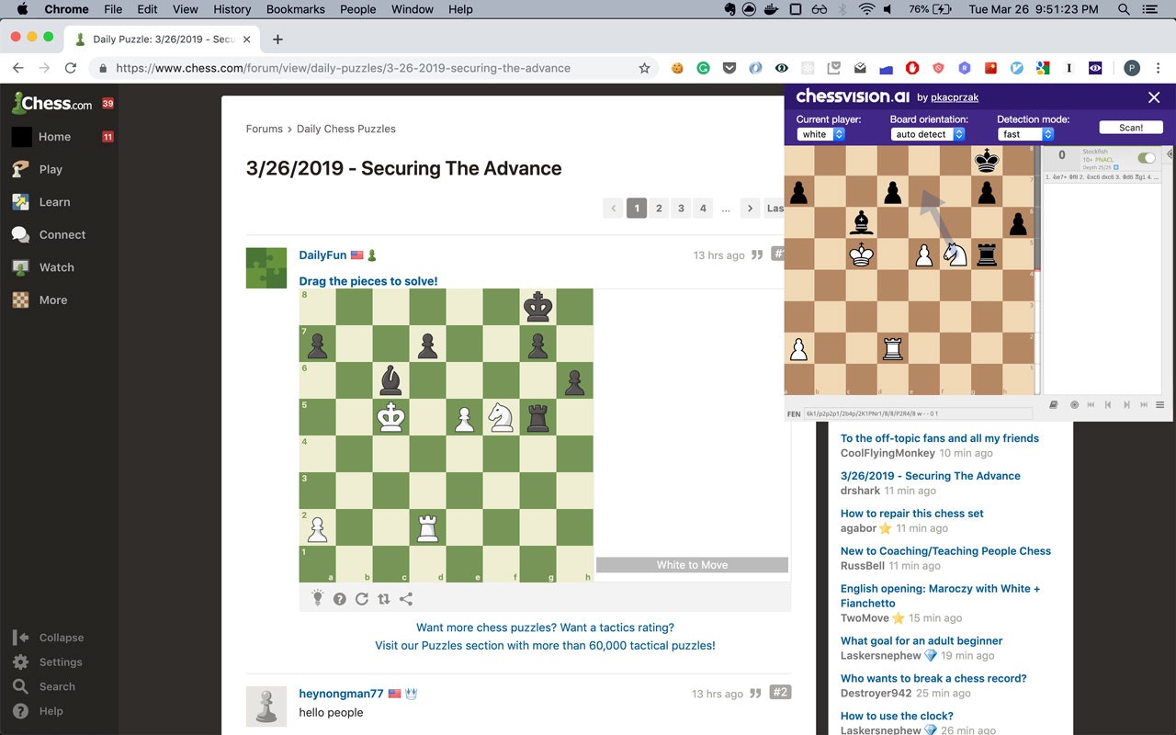The image size is (1176, 735).
Task: Jump to last move in chessvision analysis
Action: (1144, 404)
